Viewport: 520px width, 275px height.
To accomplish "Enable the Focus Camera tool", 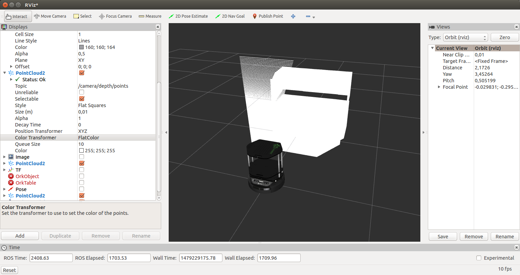I will coord(115,16).
